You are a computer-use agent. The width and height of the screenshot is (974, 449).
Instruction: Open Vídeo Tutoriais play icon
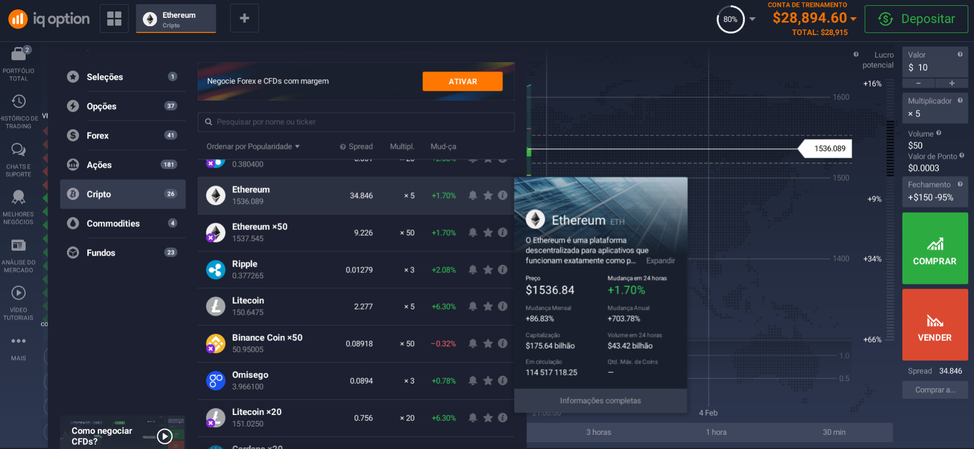coord(18,293)
